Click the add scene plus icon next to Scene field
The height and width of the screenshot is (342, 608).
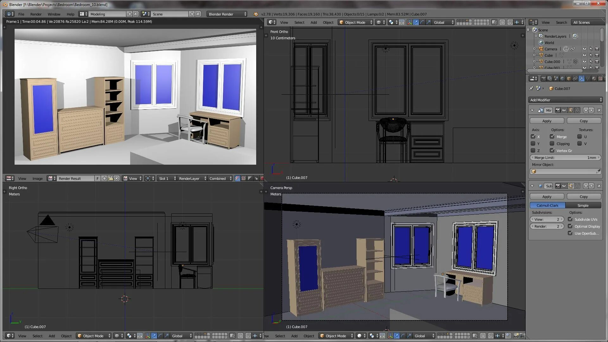pyautogui.click(x=192, y=14)
